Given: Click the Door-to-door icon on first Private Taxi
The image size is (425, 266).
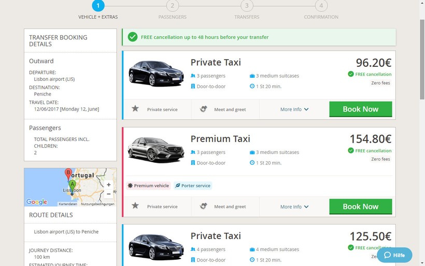Looking at the screenshot, I should coord(193,86).
